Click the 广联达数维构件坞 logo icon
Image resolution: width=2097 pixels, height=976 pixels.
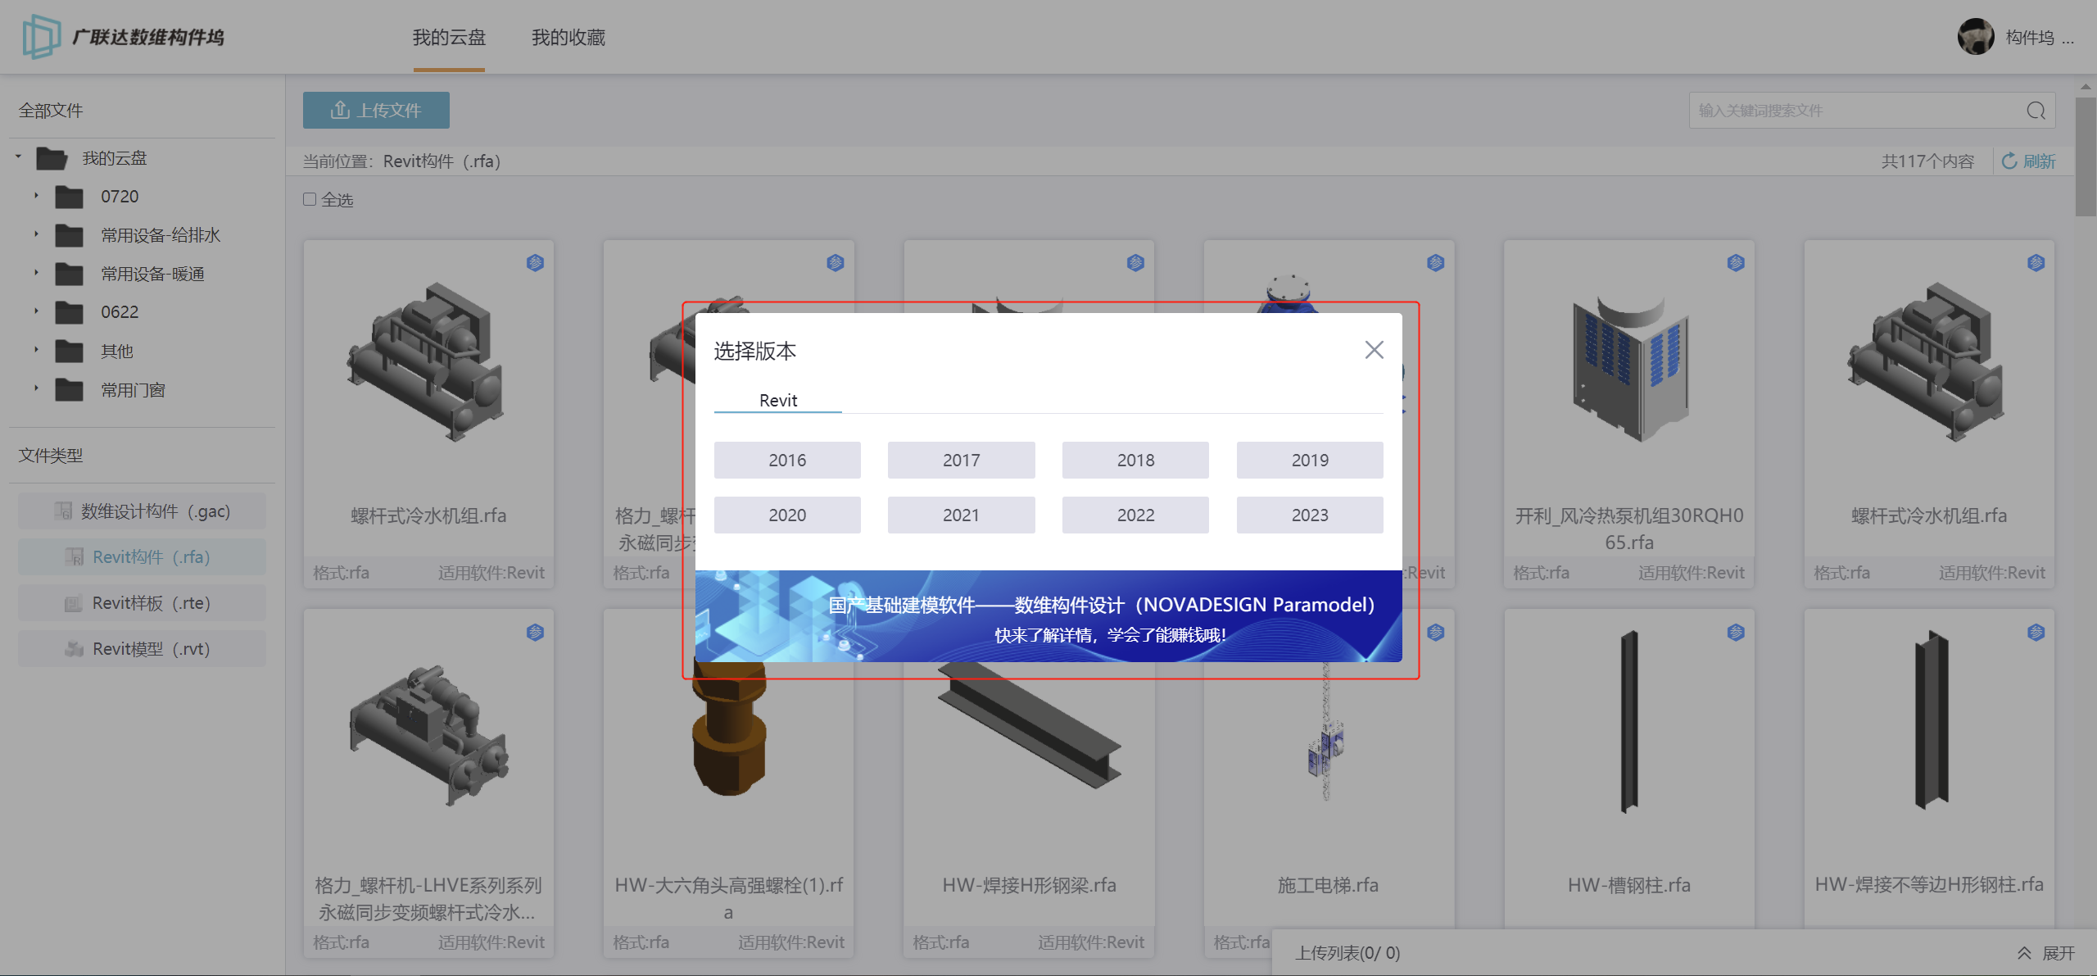coord(41,37)
